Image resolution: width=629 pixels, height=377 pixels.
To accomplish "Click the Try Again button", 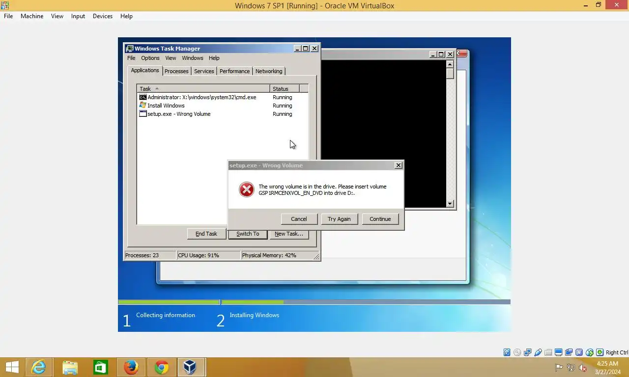I will click(x=339, y=219).
